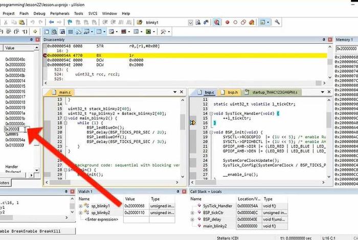Click main.c editor vertical scrollbar

coord(183,138)
